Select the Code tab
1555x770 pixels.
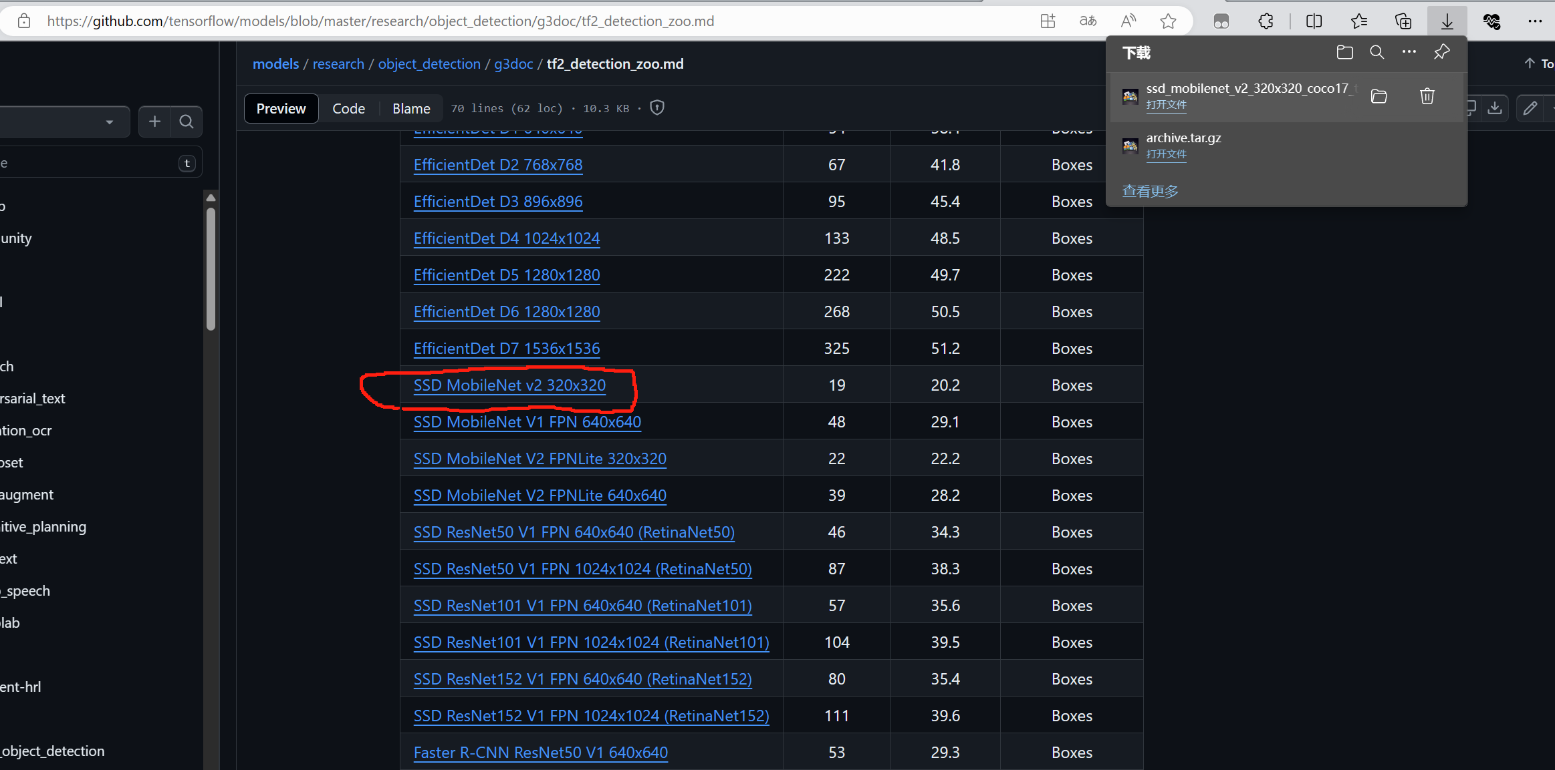click(x=347, y=108)
